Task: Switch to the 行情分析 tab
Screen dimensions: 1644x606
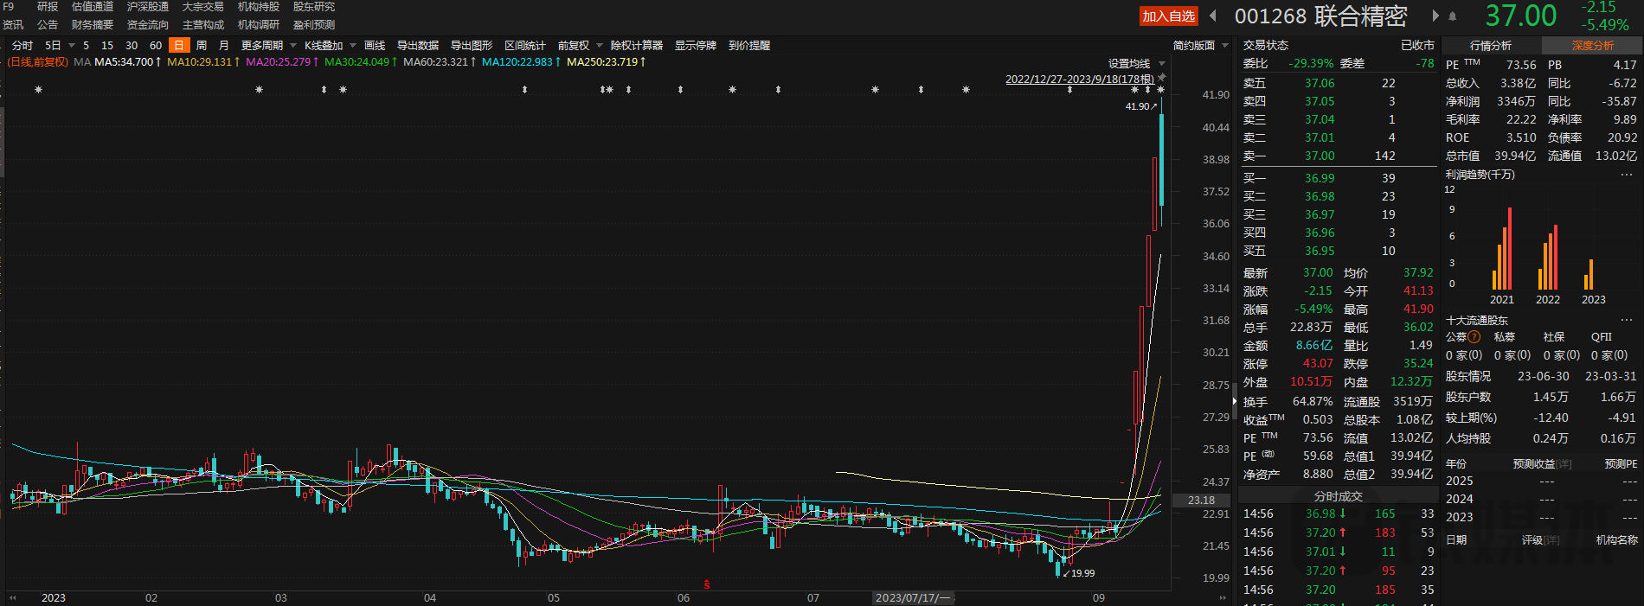Action: click(1491, 46)
